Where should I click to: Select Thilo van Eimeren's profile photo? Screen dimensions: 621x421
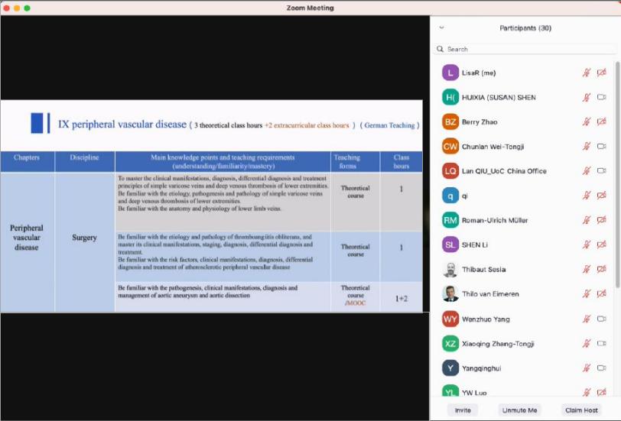450,294
